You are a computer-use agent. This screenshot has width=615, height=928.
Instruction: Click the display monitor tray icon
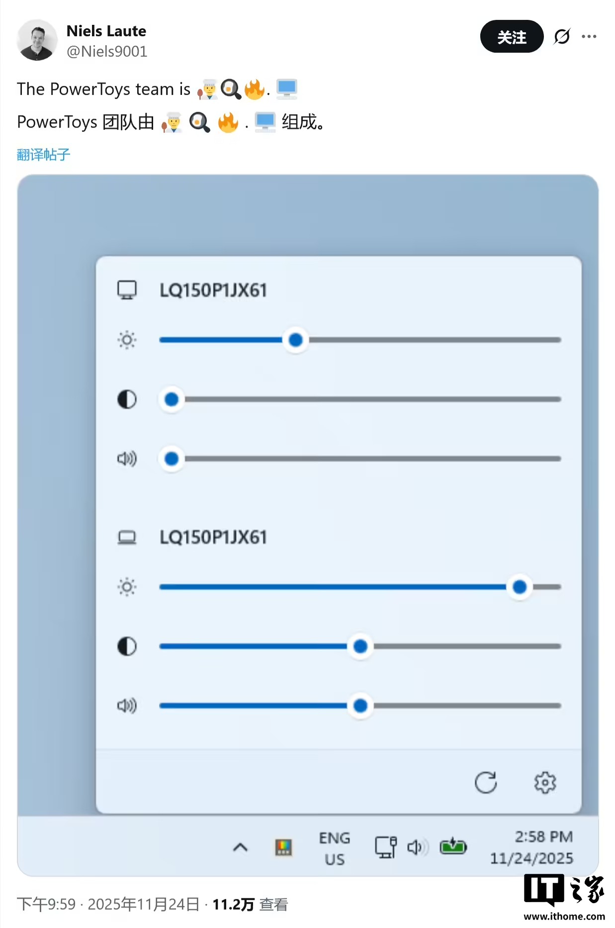click(x=386, y=847)
